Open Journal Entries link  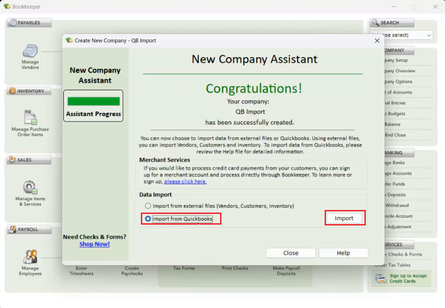click(395, 103)
